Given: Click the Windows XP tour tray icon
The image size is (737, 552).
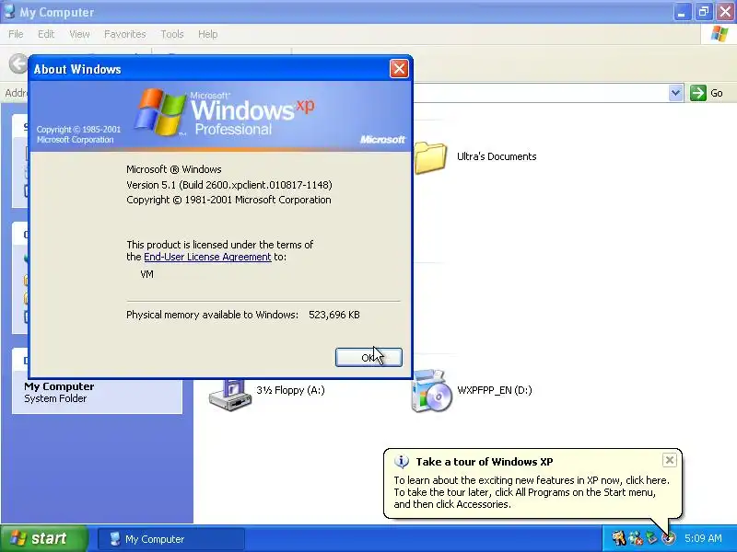Looking at the screenshot, I should pos(668,538).
